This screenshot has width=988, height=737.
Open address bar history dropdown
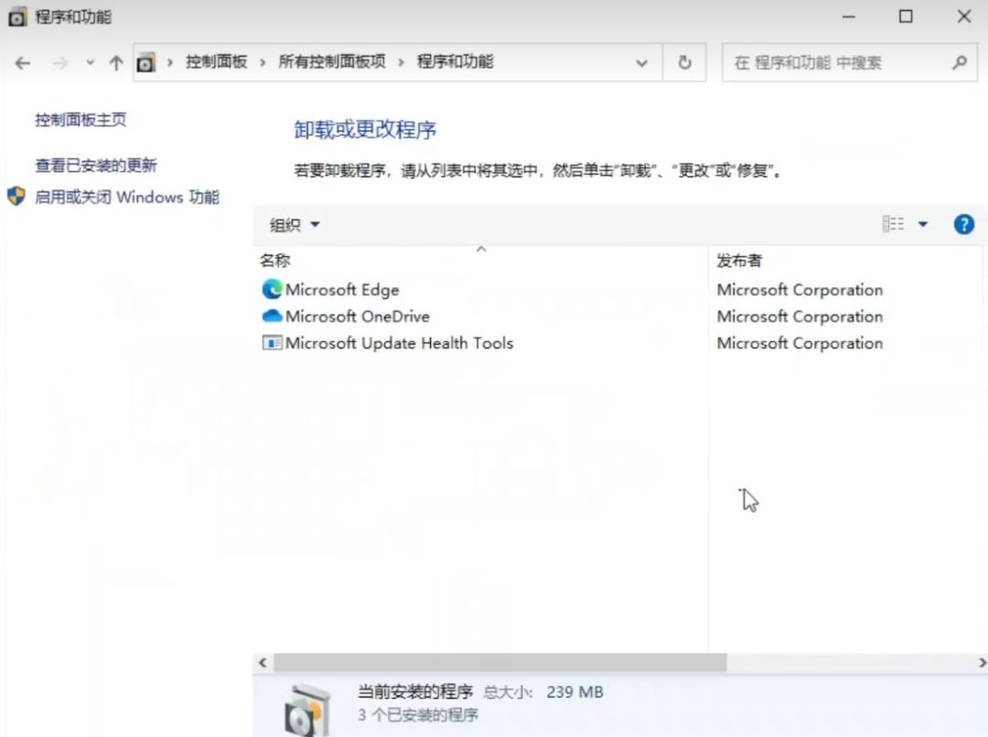pyautogui.click(x=641, y=63)
